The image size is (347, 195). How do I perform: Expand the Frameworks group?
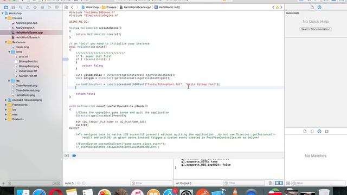(x=6, y=105)
